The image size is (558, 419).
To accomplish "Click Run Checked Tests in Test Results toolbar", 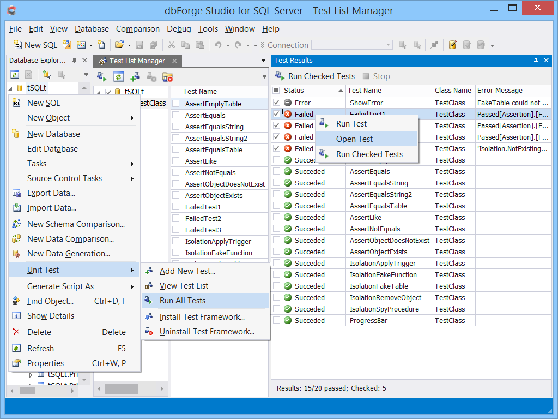I will 315,76.
